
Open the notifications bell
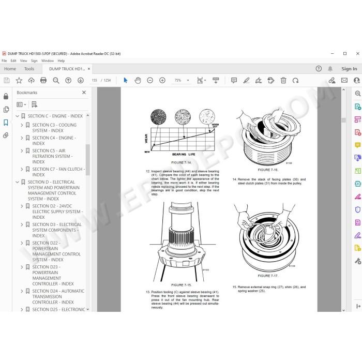[330, 69]
